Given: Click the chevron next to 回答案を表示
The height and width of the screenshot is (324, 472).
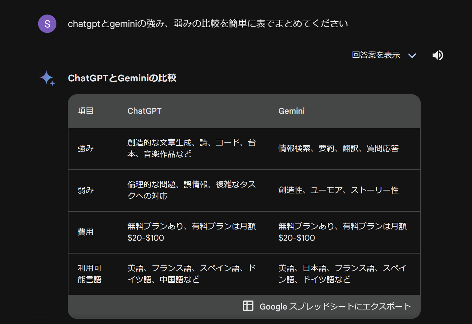Looking at the screenshot, I should click(412, 55).
